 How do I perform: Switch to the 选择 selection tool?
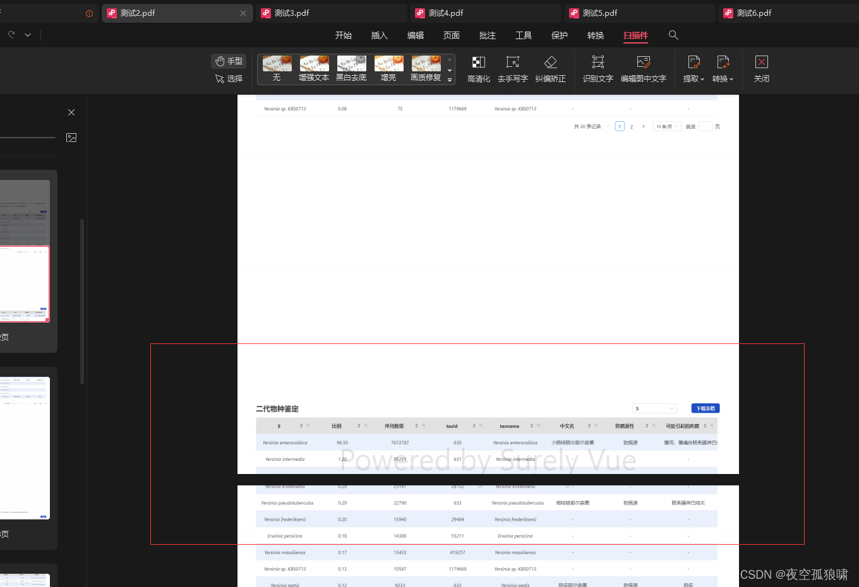pyautogui.click(x=229, y=78)
